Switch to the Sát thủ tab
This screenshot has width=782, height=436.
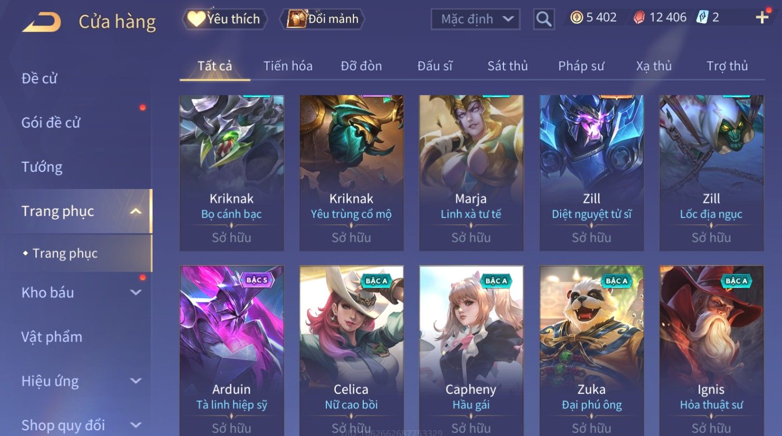coord(507,66)
